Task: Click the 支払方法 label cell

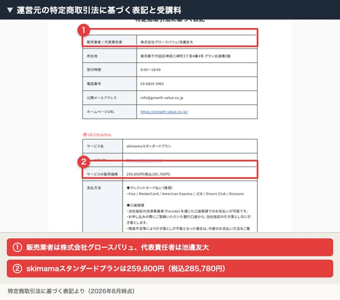Action: click(103, 206)
